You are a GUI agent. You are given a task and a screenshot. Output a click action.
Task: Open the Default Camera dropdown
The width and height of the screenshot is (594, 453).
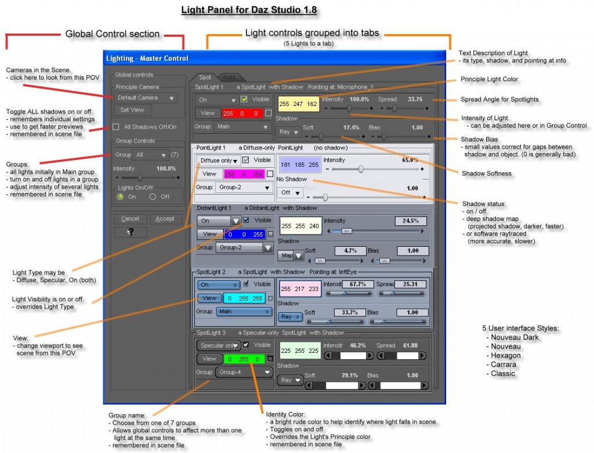point(146,98)
